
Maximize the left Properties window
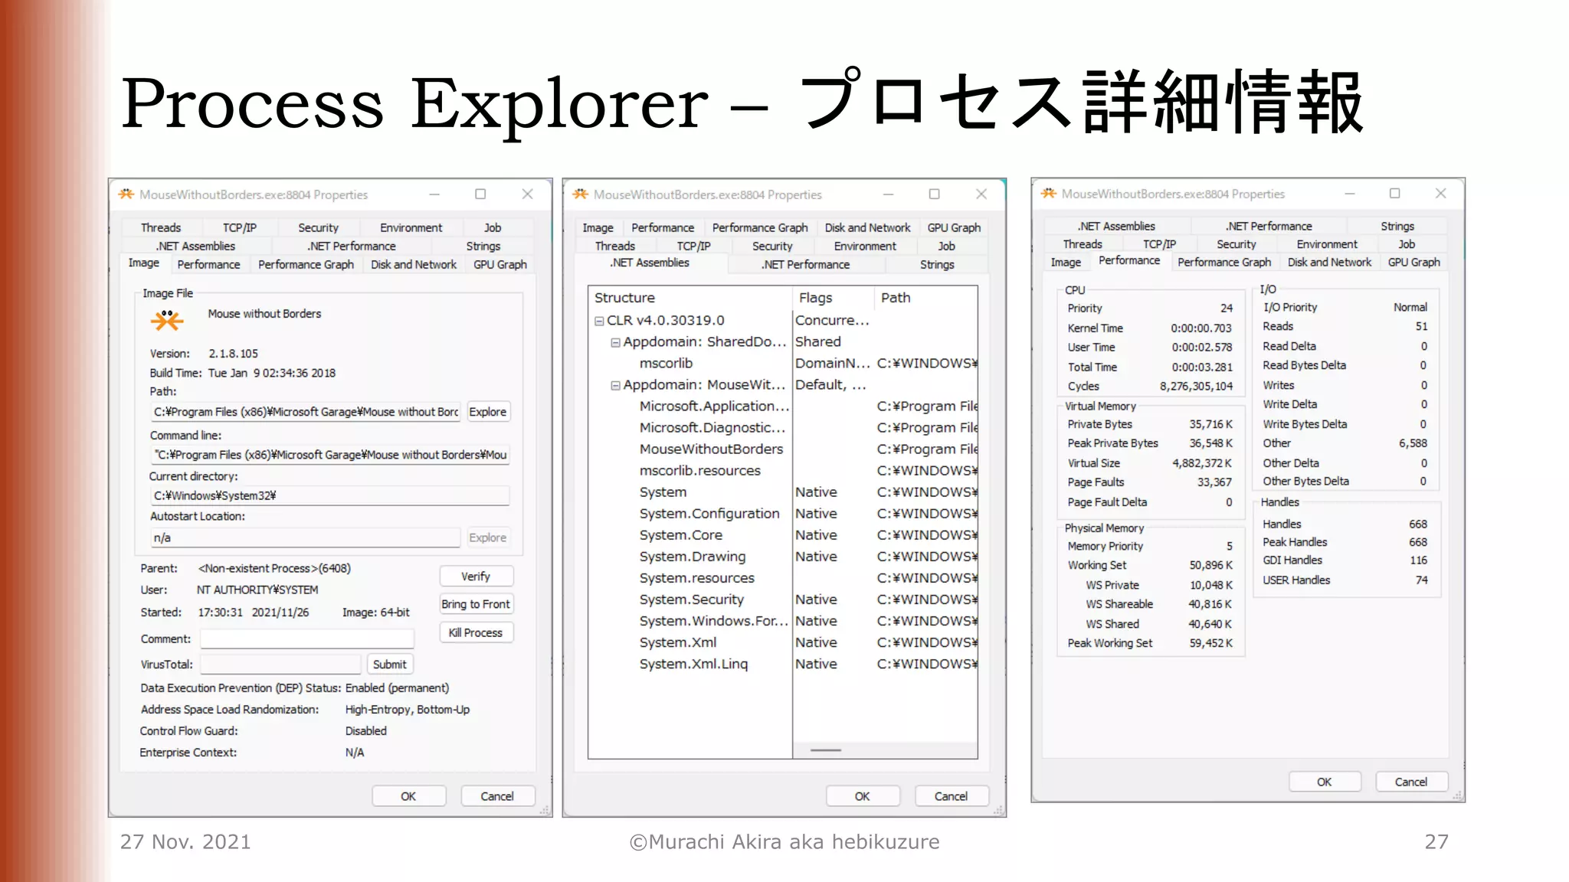coord(480,194)
